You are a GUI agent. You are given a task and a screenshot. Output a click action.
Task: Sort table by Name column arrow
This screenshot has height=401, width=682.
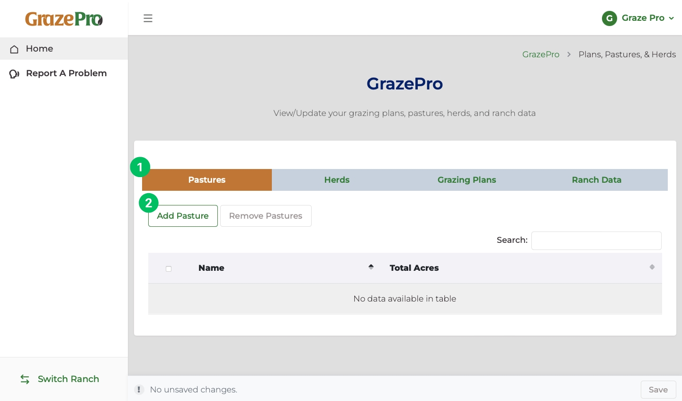[x=371, y=267]
